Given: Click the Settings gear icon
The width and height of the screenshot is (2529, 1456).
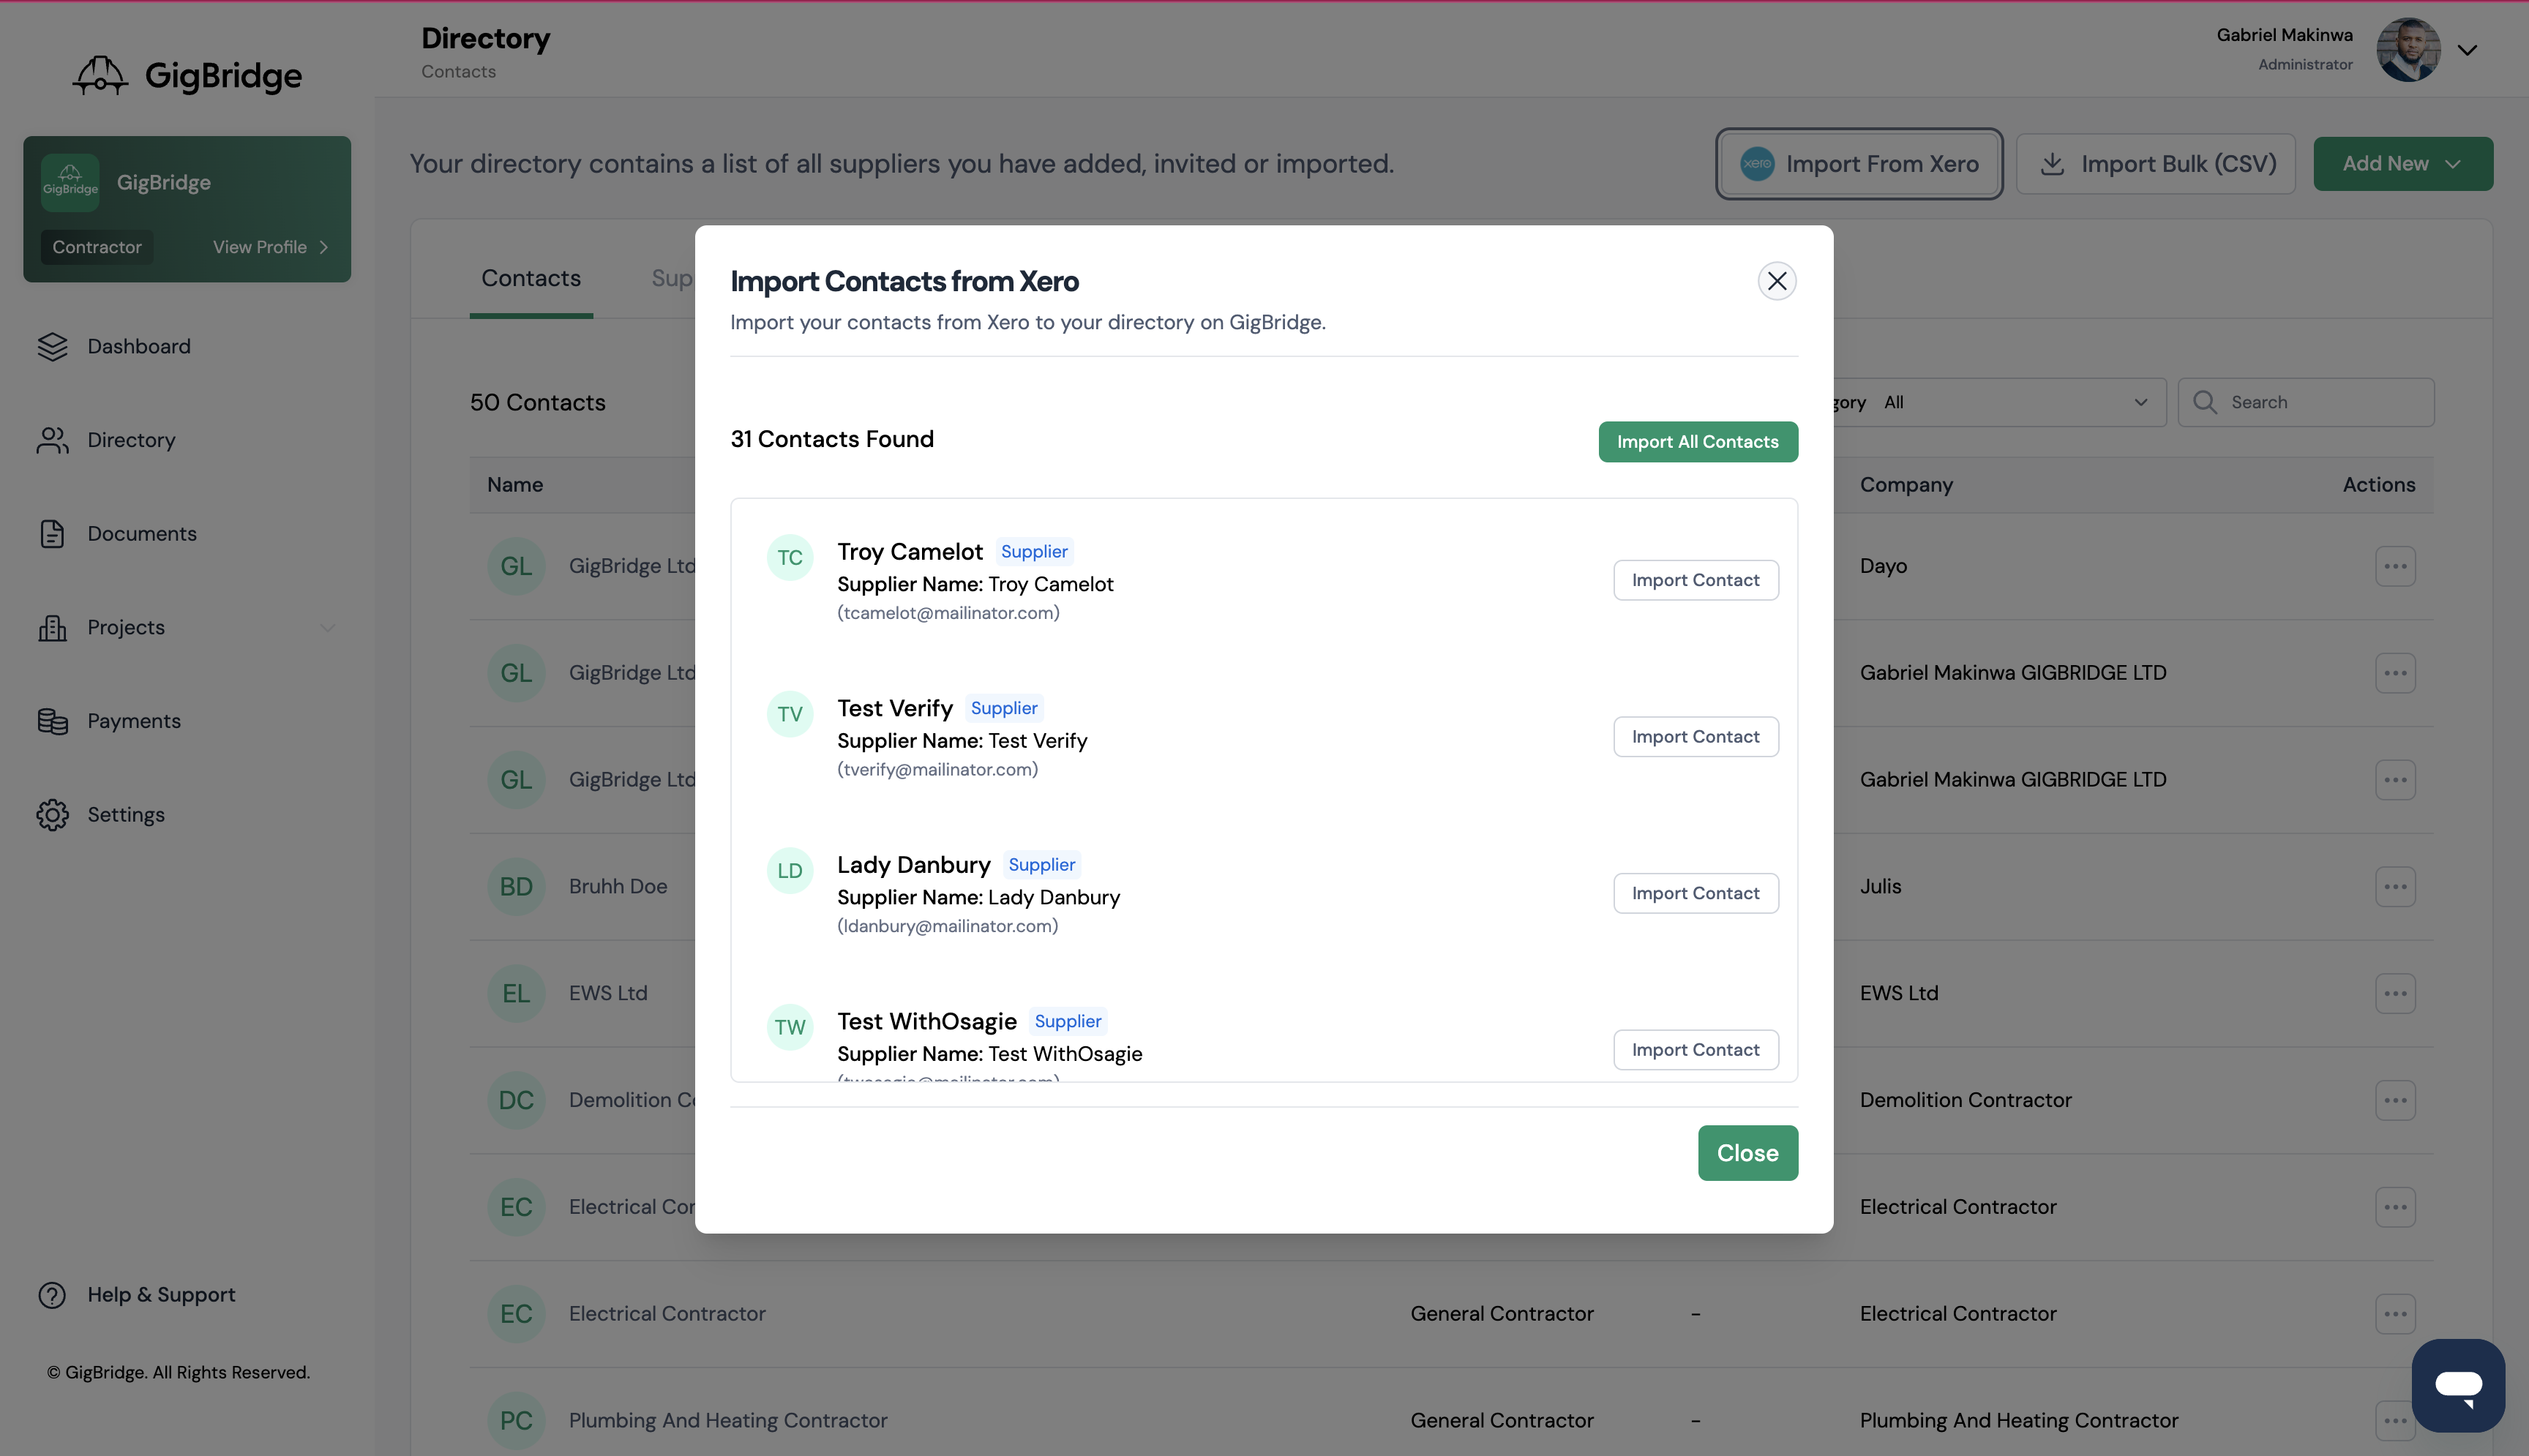Looking at the screenshot, I should (52, 815).
